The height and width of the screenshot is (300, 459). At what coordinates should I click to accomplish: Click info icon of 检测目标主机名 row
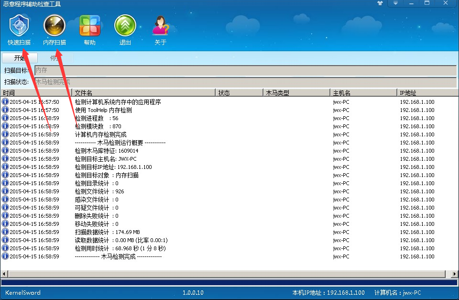[5, 158]
